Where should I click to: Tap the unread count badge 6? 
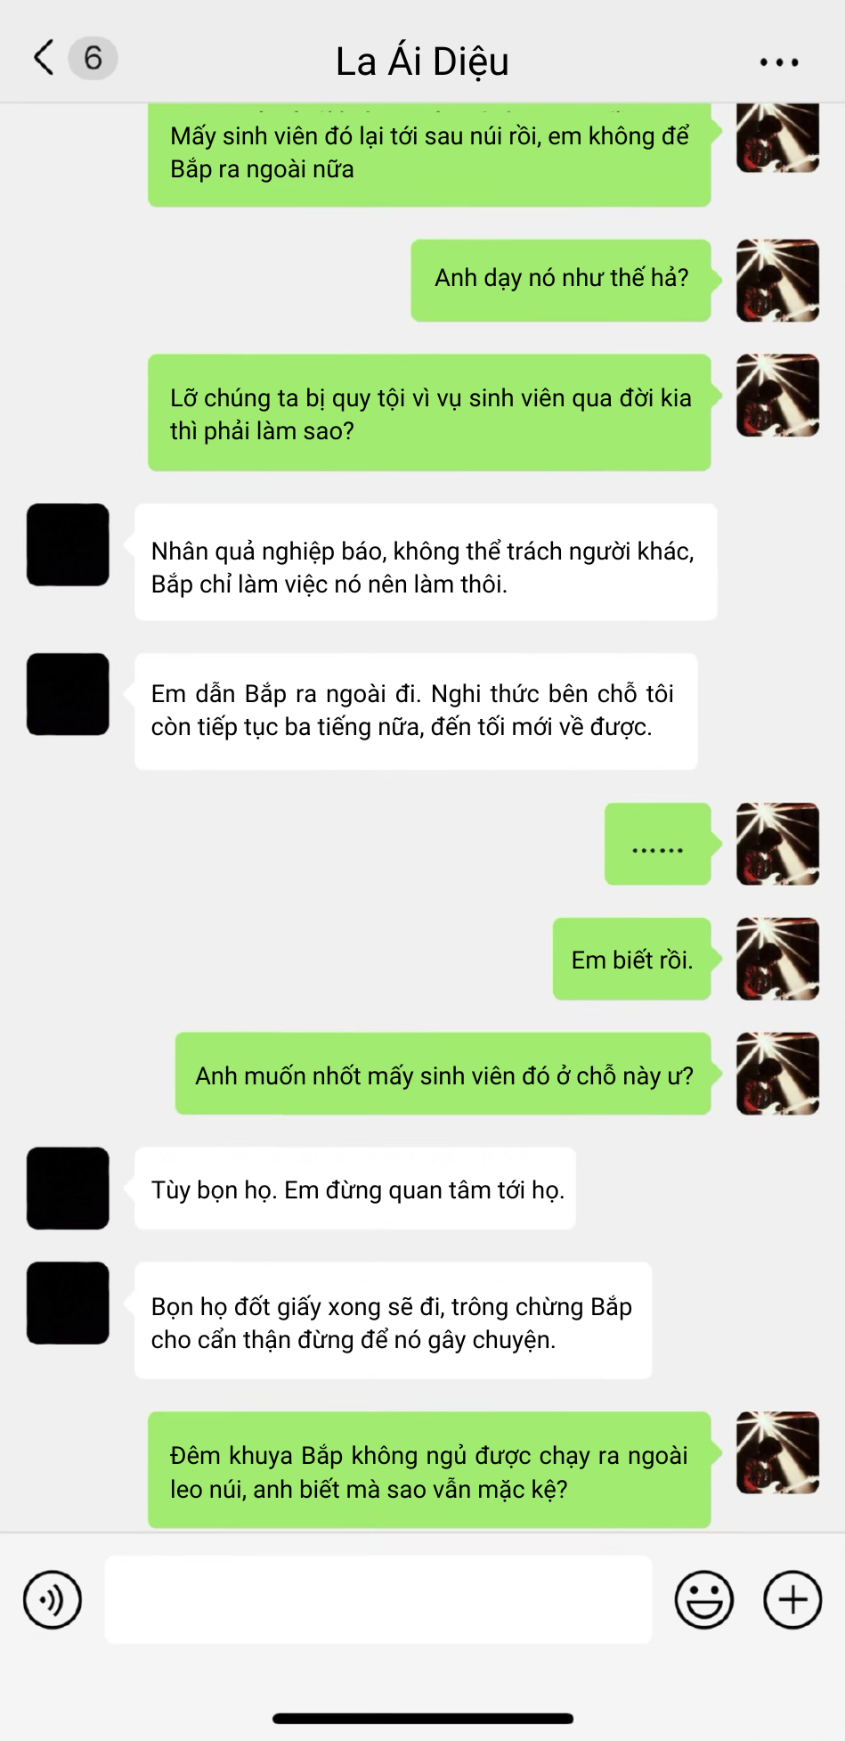[x=93, y=58]
